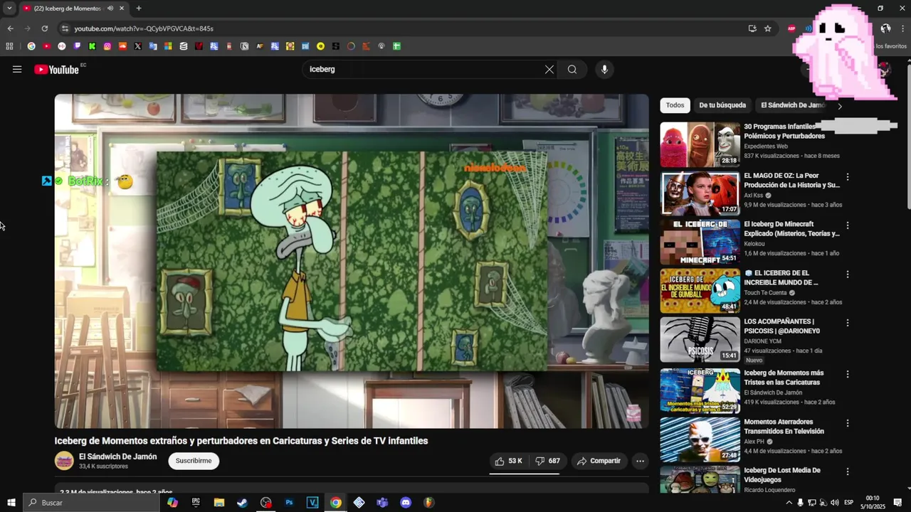Click the Compartir share button
The width and height of the screenshot is (911, 512).
pyautogui.click(x=599, y=461)
